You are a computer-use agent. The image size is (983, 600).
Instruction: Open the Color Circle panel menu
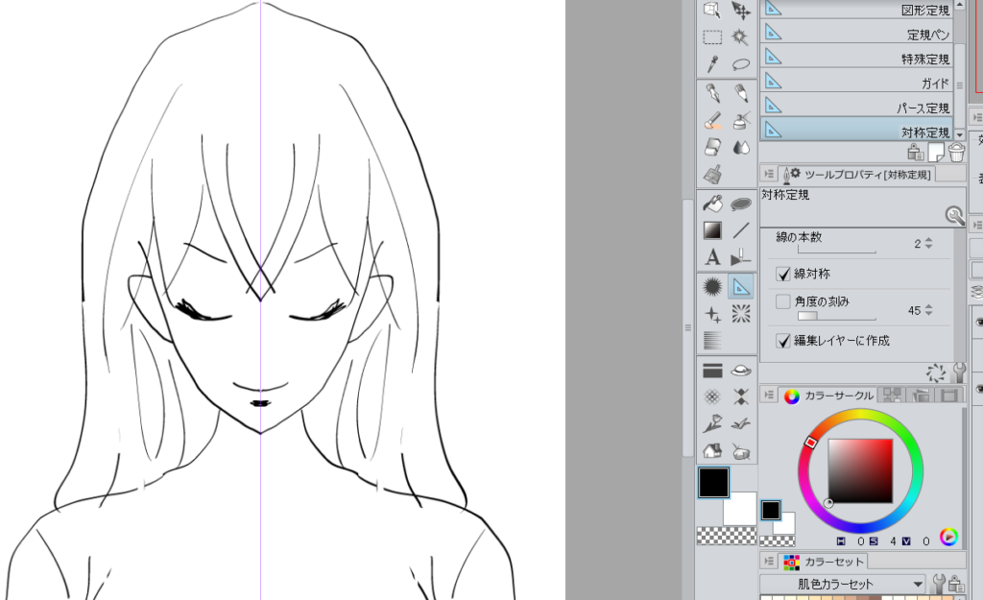pos(769,396)
